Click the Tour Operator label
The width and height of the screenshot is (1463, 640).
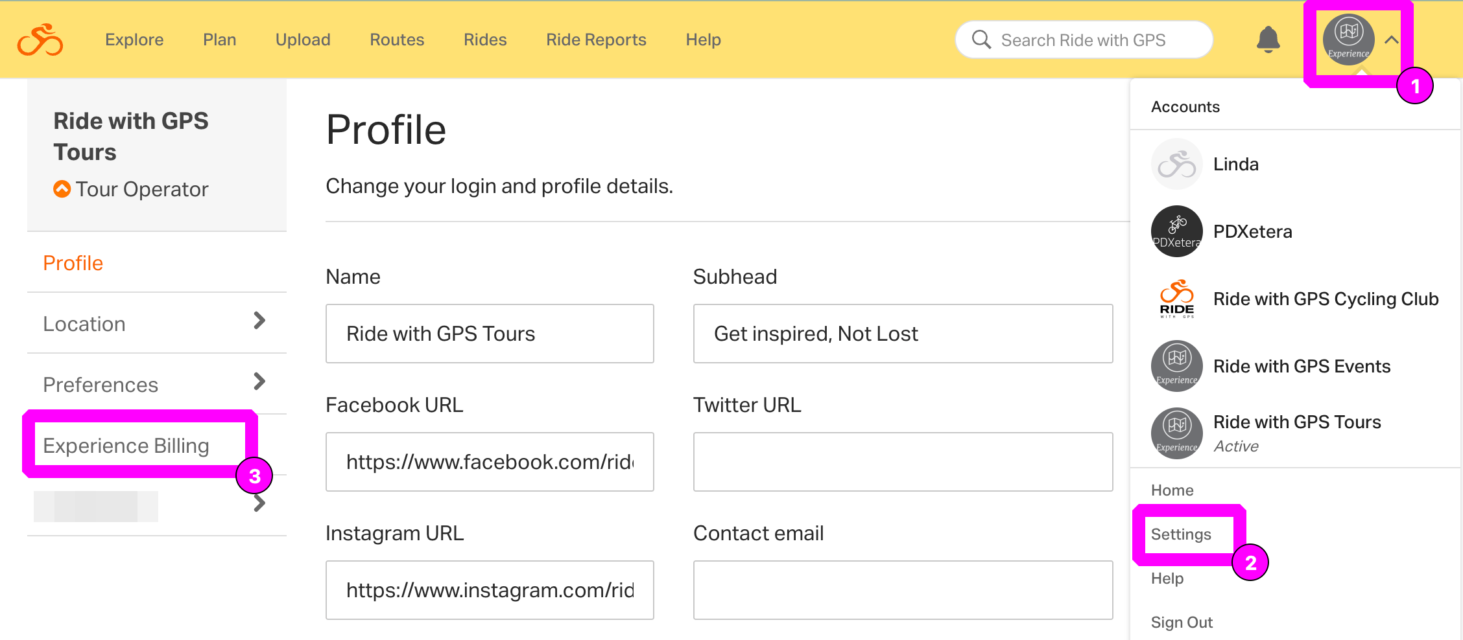pos(142,189)
